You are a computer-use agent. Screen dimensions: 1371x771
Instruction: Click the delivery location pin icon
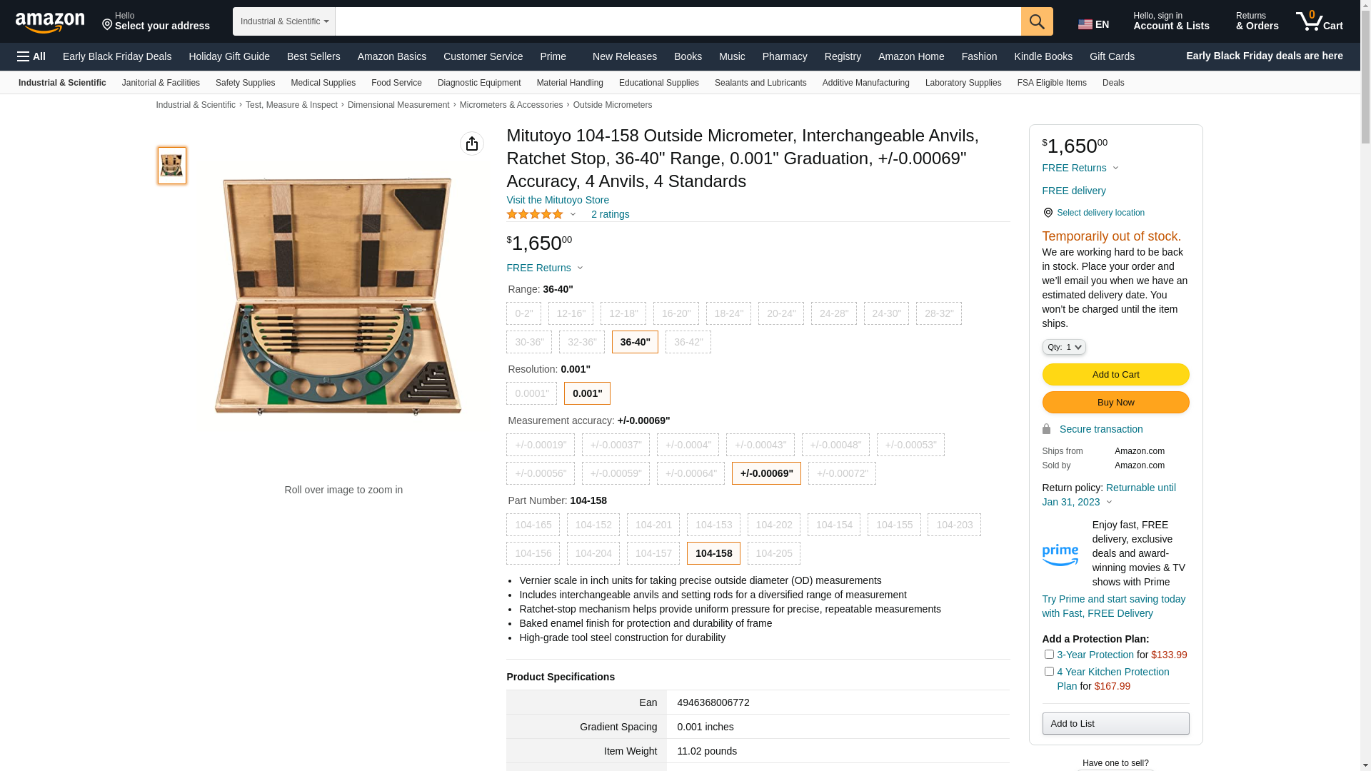[1048, 213]
